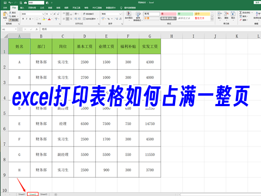Open the Fill dropdown in editing group
The width and height of the screenshot is (261, 196).
click(x=243, y=16)
